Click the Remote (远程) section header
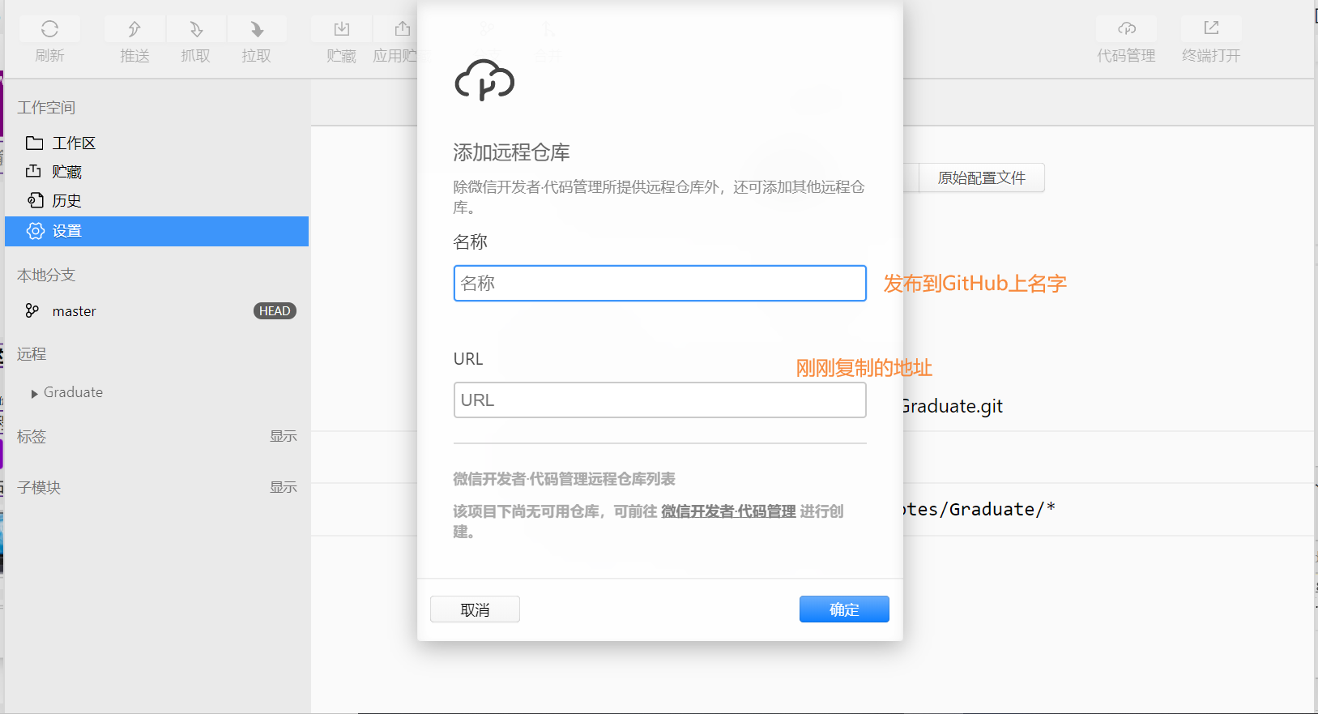Image resolution: width=1318 pixels, height=714 pixels. [32, 354]
